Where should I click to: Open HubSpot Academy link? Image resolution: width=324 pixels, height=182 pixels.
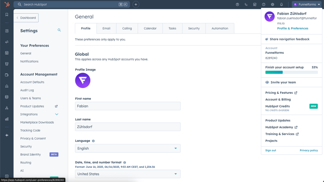tap(281, 127)
